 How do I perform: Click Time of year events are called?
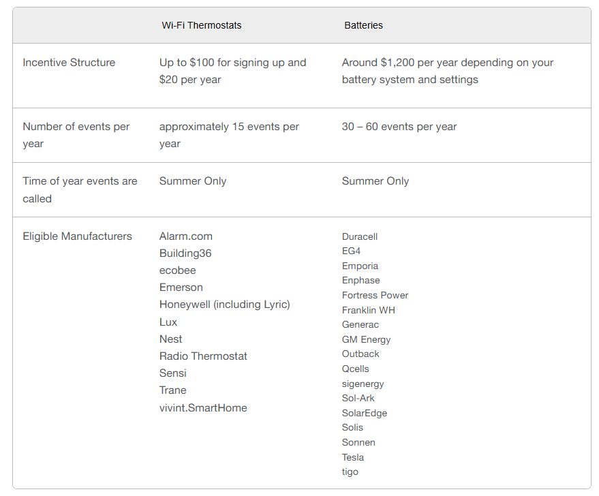(x=80, y=190)
